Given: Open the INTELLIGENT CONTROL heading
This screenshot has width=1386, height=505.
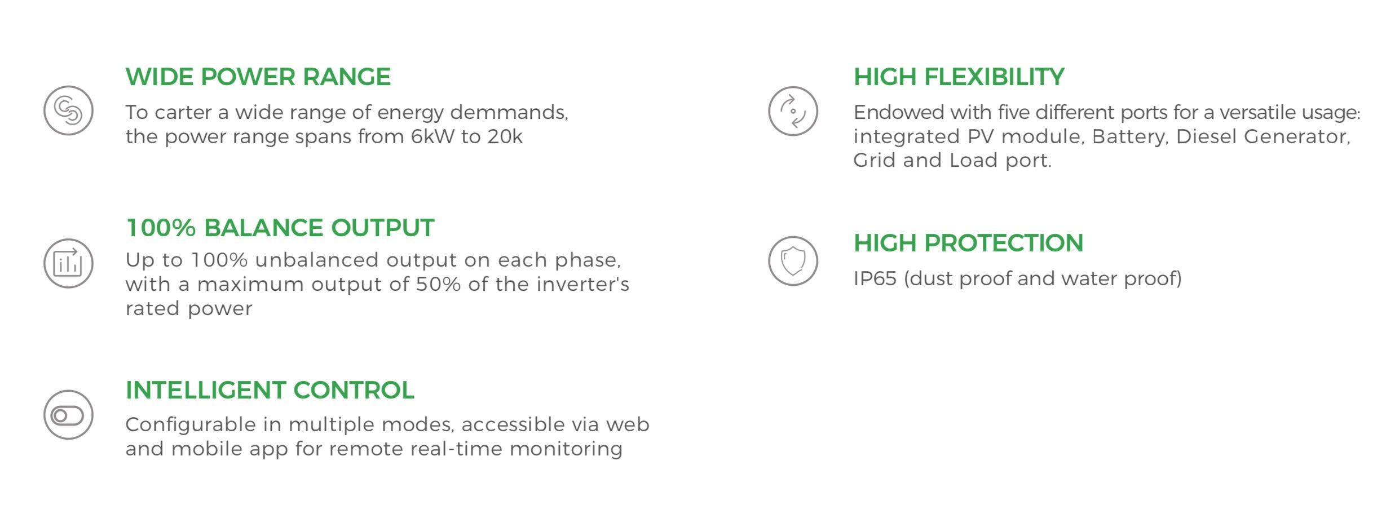Looking at the screenshot, I should click(270, 390).
